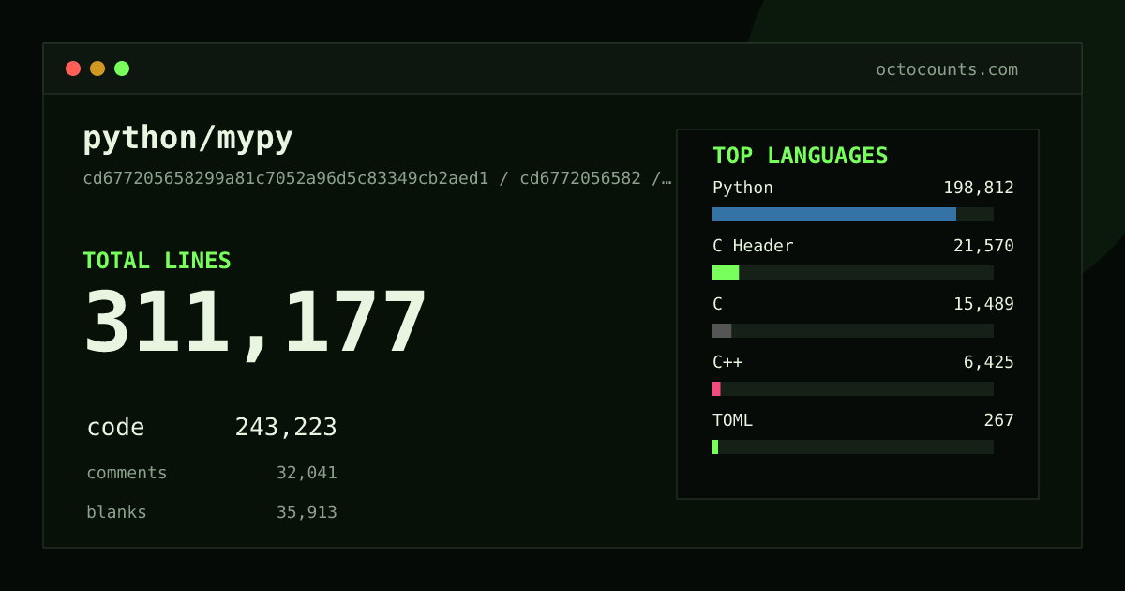Click the commit hash line starting cd677205658299
This screenshot has width=1125, height=591.
point(377,178)
